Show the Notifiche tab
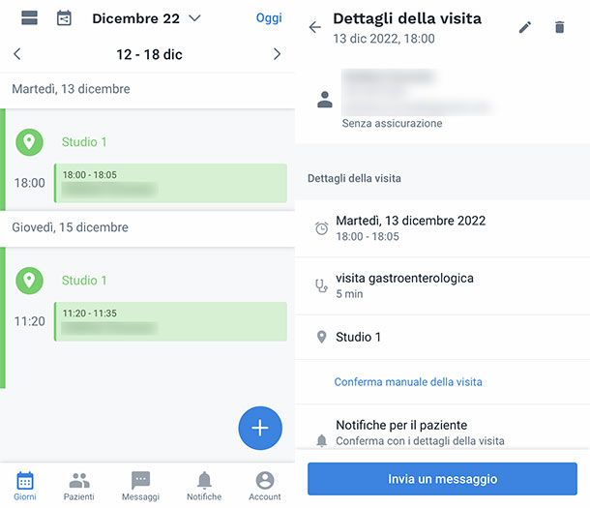 point(204,486)
